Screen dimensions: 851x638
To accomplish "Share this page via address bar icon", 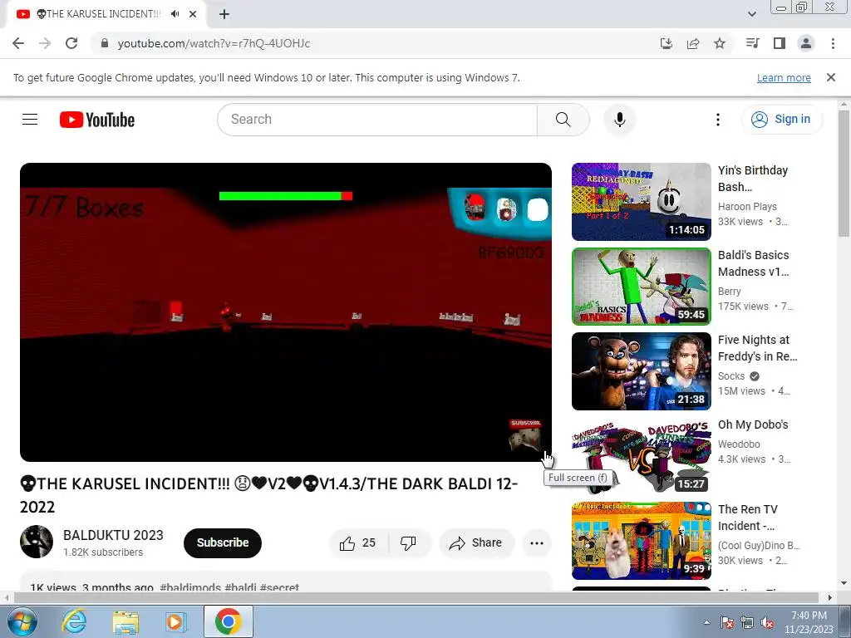I will (693, 43).
